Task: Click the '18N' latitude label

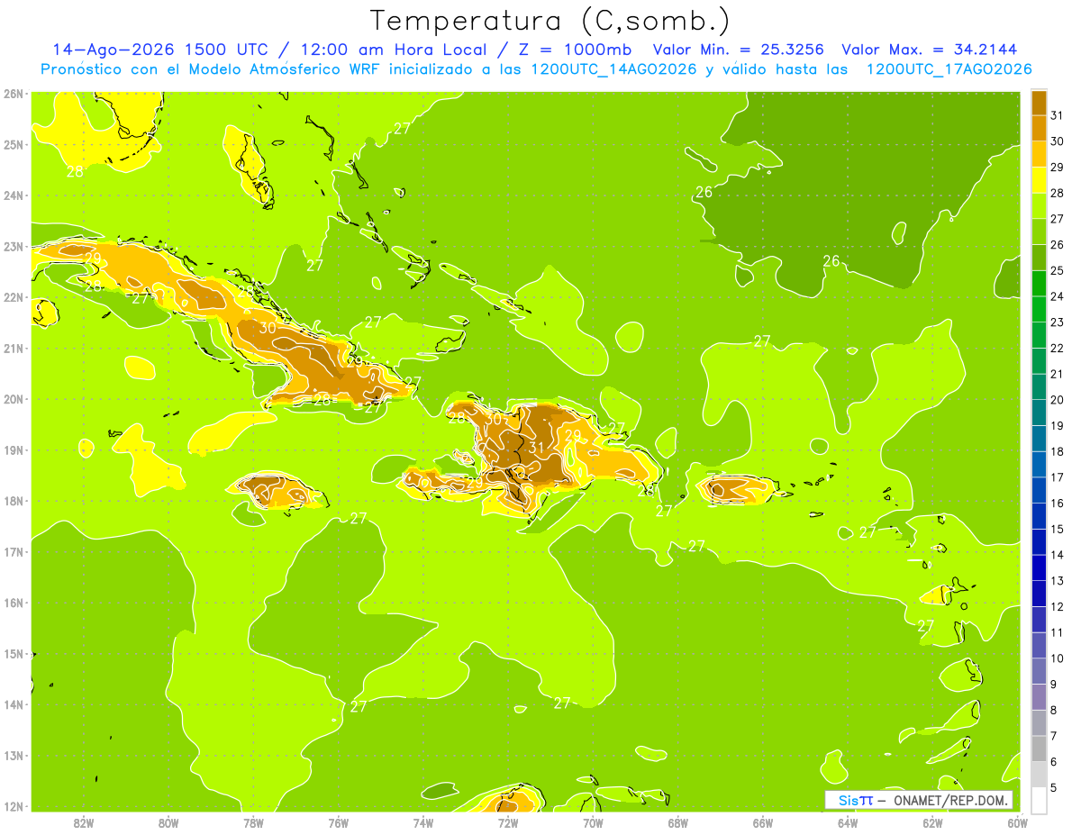Action: click(14, 501)
